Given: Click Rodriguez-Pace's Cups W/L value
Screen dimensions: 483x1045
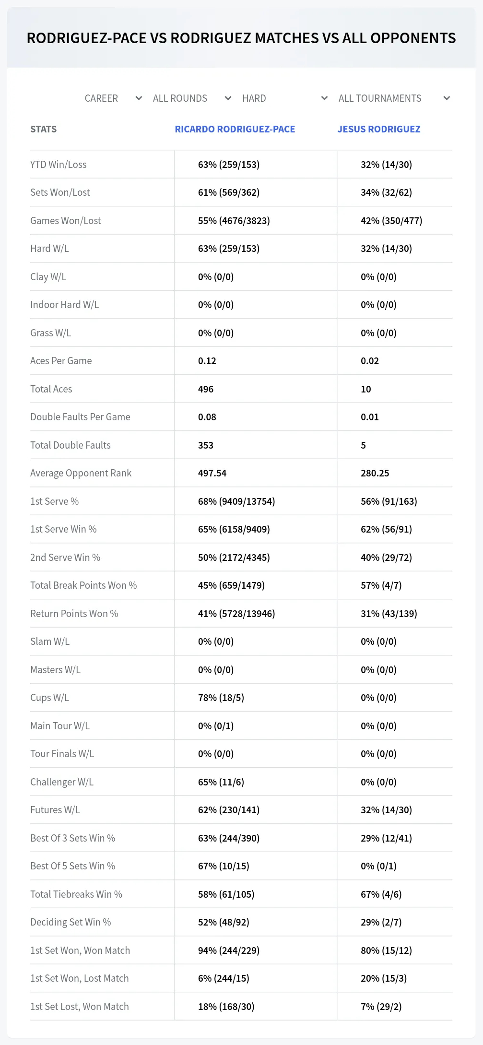Looking at the screenshot, I should tap(221, 698).
